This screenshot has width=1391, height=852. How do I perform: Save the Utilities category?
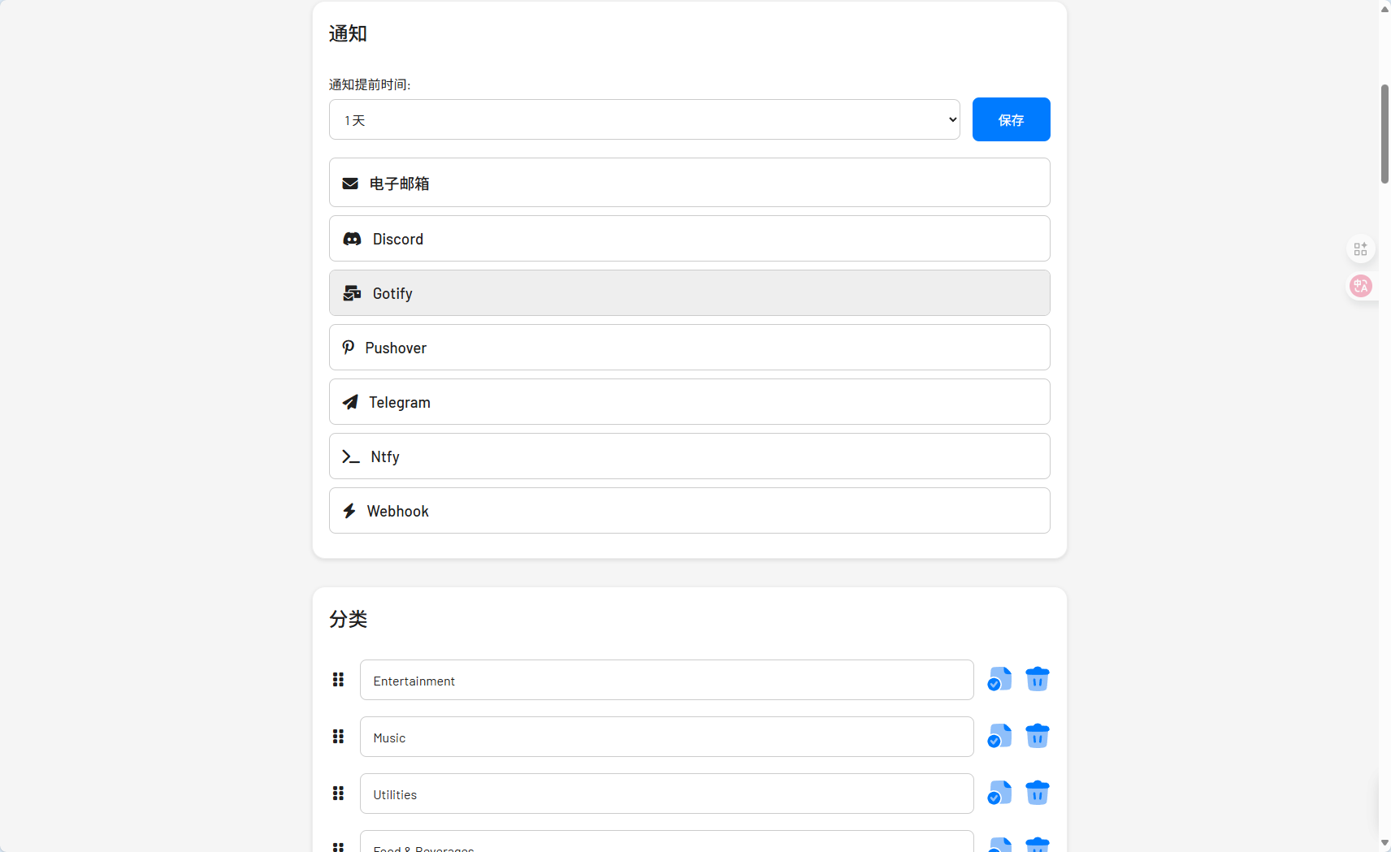click(999, 793)
